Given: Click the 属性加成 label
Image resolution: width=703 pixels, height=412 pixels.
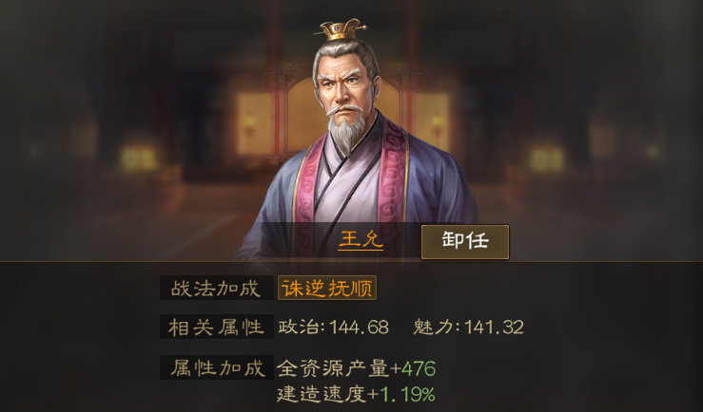Looking at the screenshot, I should (217, 367).
